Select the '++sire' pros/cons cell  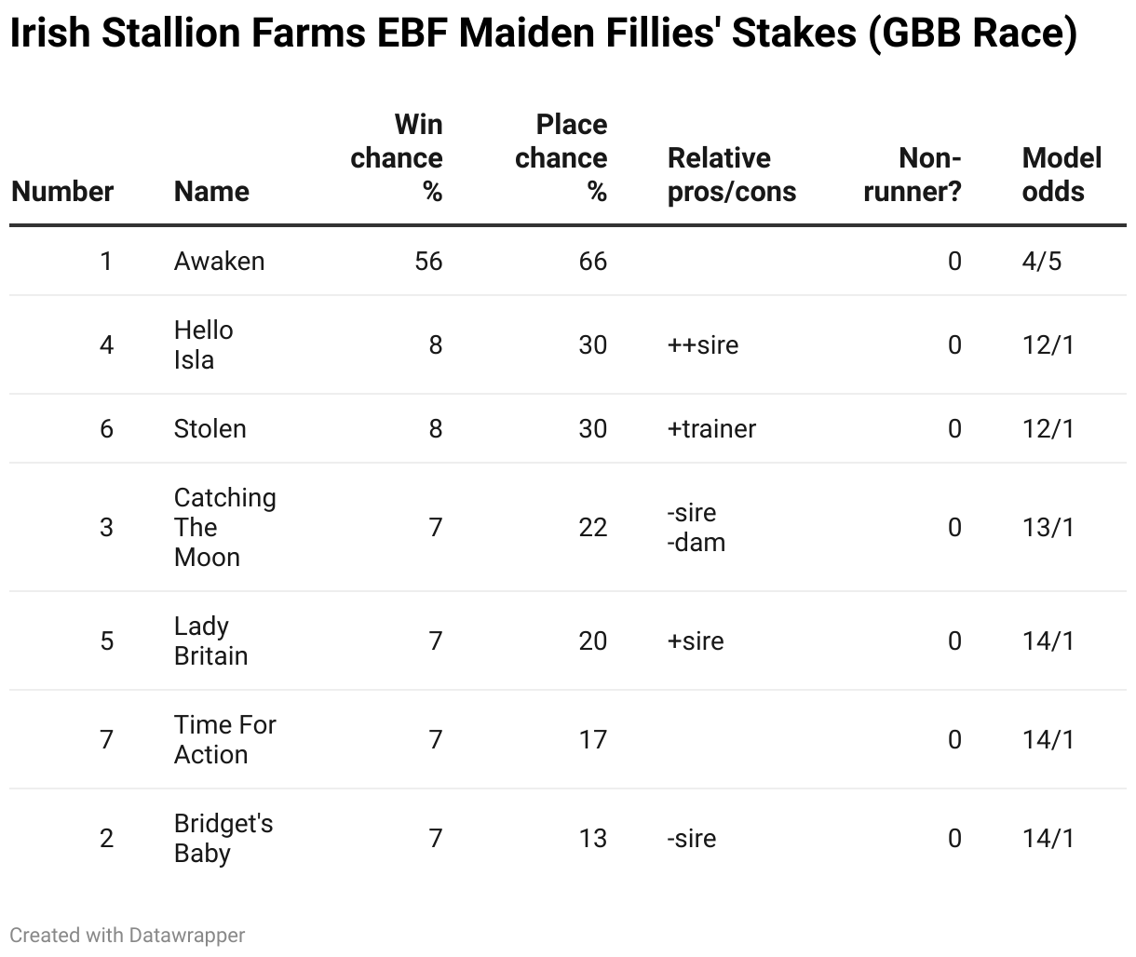(x=703, y=345)
